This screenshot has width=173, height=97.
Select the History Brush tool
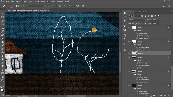click(x=2, y=46)
